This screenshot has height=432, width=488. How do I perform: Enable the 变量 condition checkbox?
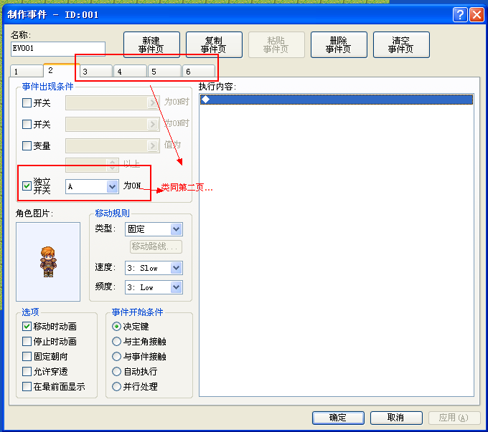[x=27, y=145]
